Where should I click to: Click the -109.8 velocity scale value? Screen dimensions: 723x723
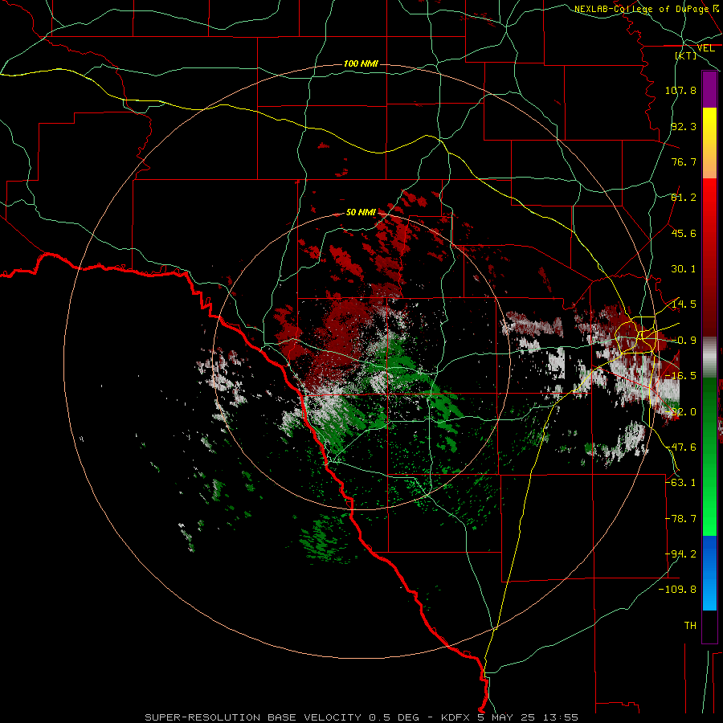click(678, 590)
